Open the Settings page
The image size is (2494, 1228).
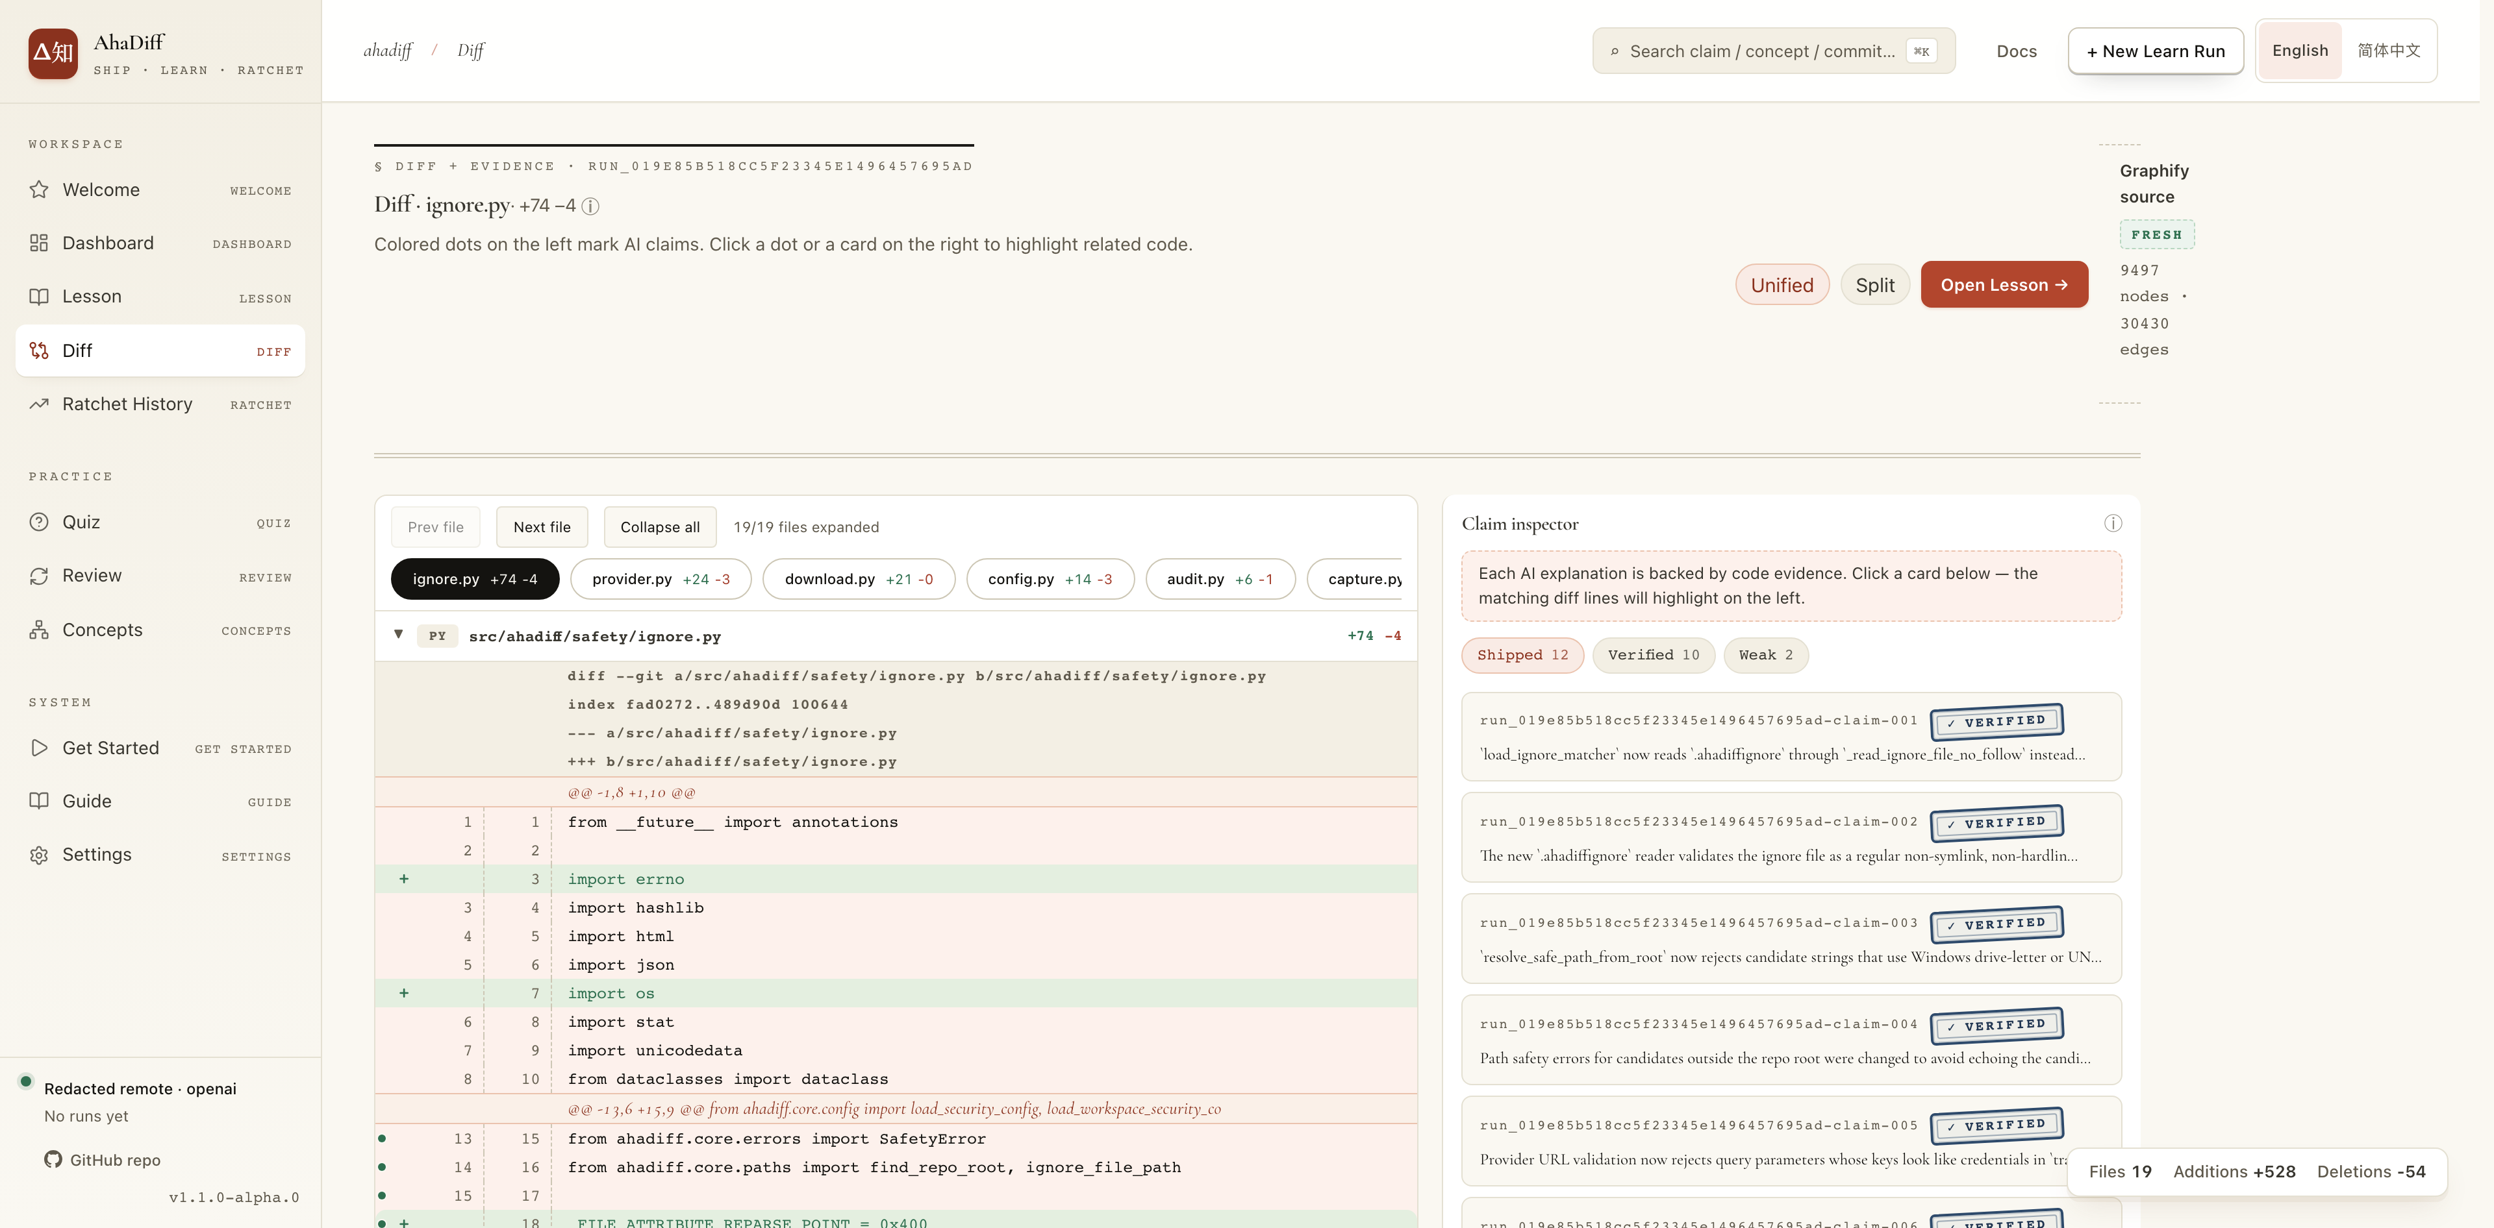click(160, 855)
